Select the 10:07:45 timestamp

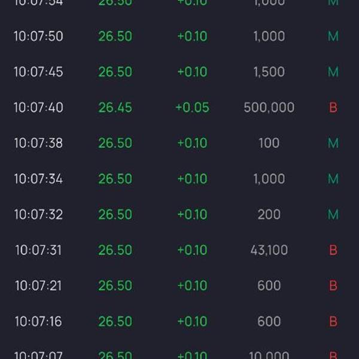38,72
